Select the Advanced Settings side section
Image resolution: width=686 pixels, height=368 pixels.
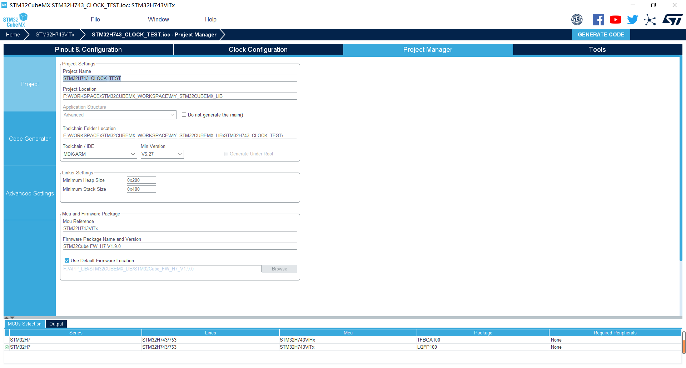click(x=30, y=193)
